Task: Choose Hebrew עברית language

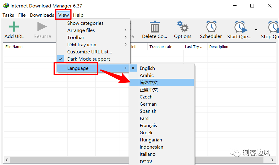Action: 161,161
